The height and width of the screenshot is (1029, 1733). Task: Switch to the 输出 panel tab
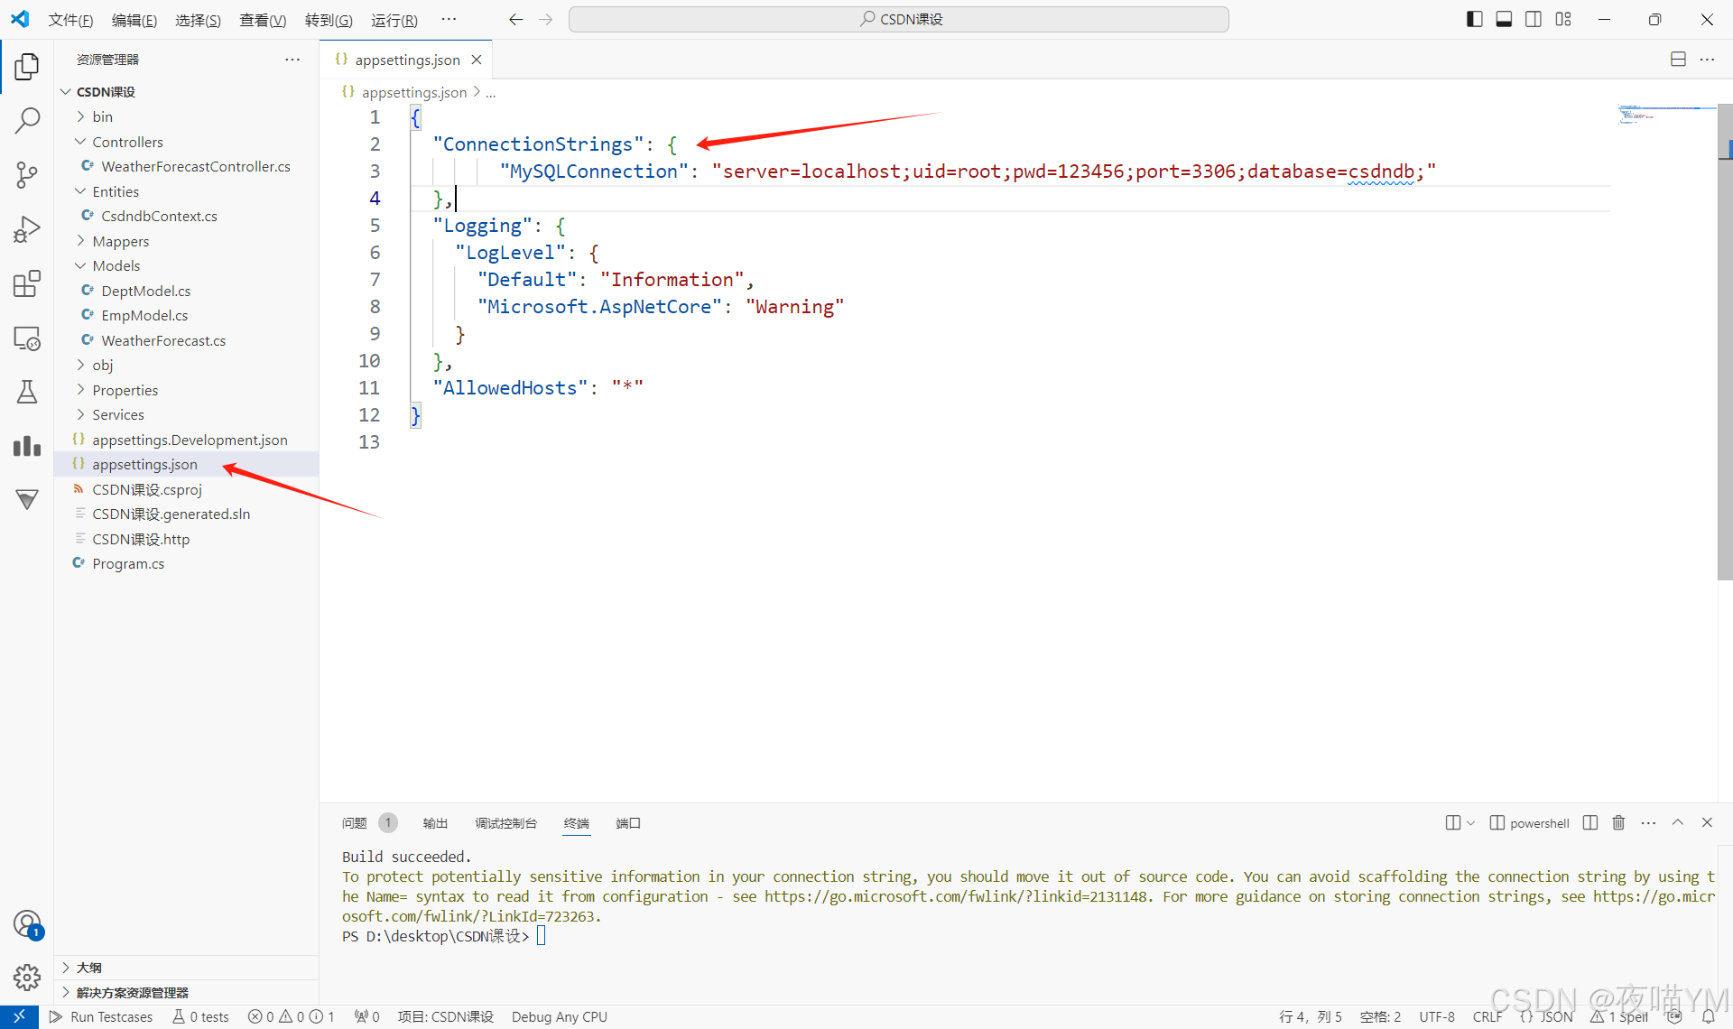[435, 822]
